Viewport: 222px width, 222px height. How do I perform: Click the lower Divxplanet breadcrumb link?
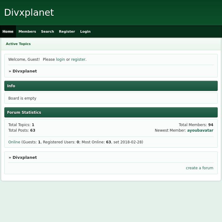click(25, 158)
